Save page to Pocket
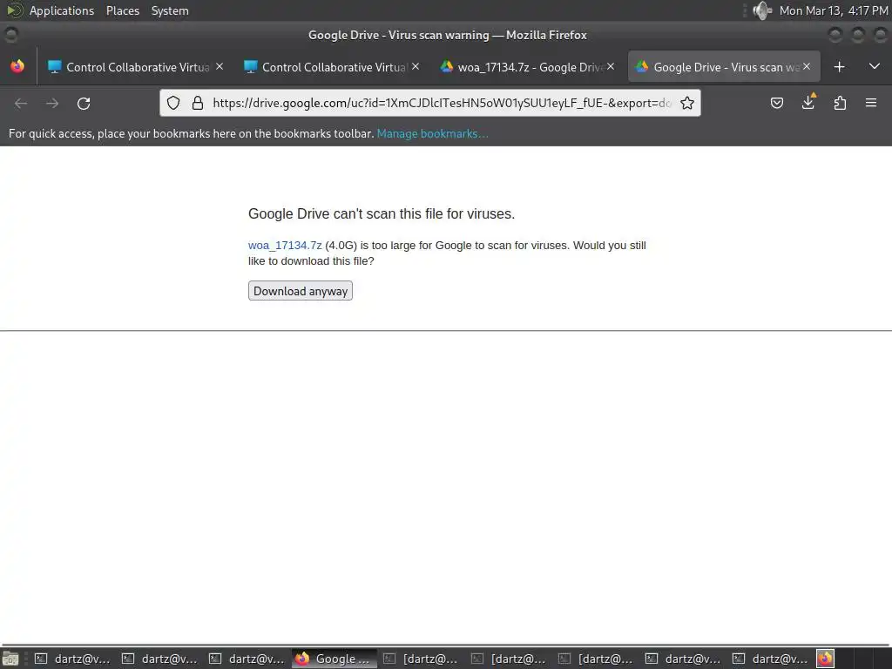Image resolution: width=892 pixels, height=669 pixels. [x=776, y=103]
